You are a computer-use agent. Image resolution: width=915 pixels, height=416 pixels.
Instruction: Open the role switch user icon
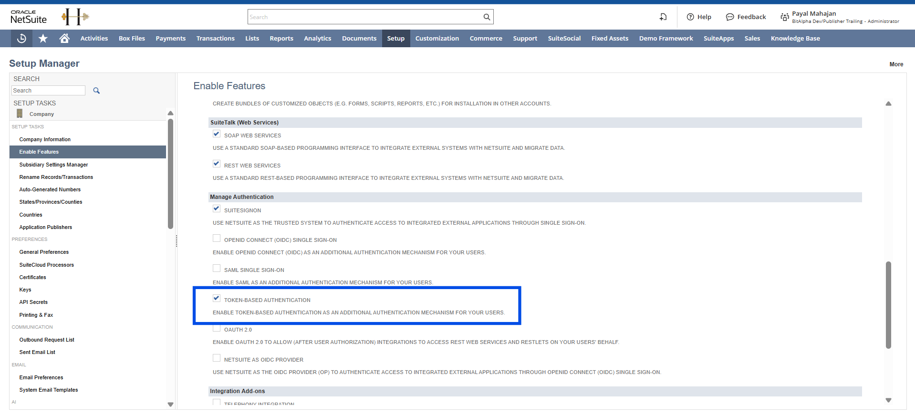click(x=785, y=17)
